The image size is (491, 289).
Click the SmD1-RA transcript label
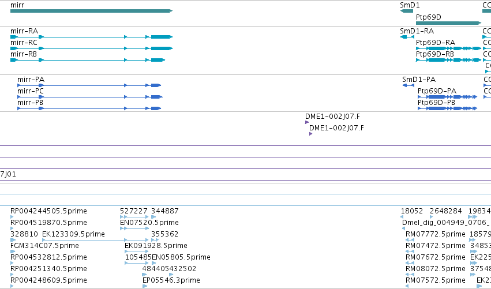click(x=417, y=31)
